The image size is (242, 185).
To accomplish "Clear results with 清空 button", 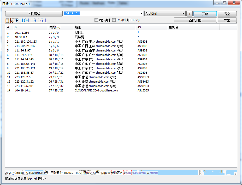I will tap(227, 14).
